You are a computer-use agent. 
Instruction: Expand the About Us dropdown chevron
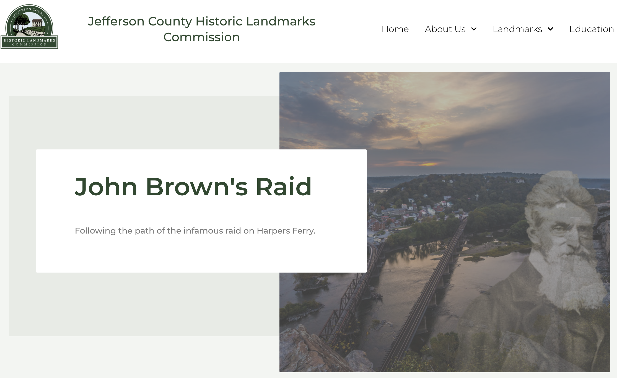tap(474, 29)
